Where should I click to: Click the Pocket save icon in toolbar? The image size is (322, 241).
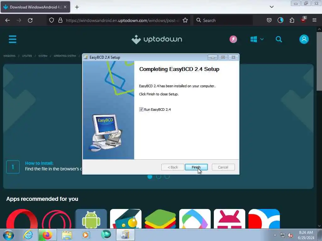(269, 20)
